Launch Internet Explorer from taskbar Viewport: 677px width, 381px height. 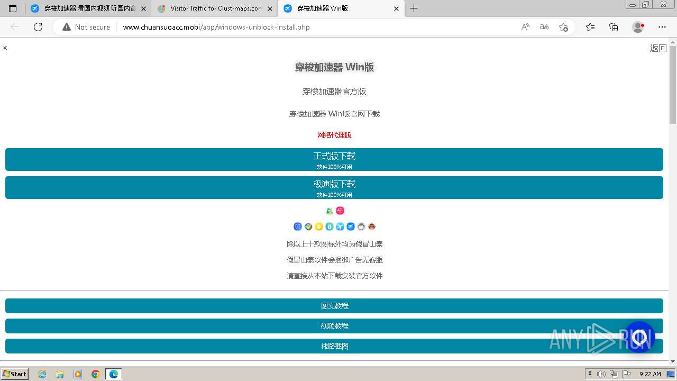pos(42,374)
